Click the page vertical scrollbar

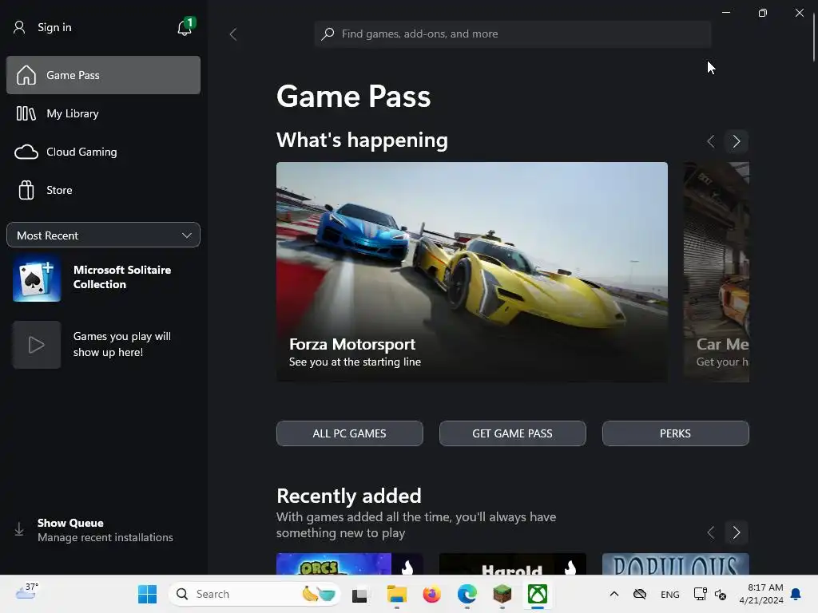814,39
